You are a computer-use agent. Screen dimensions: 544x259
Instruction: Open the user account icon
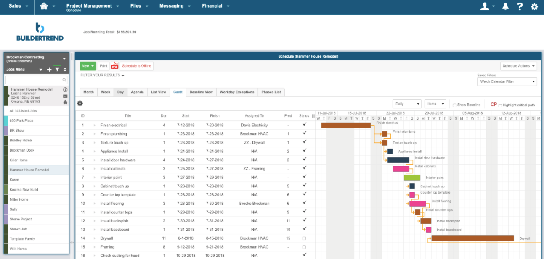485,6
